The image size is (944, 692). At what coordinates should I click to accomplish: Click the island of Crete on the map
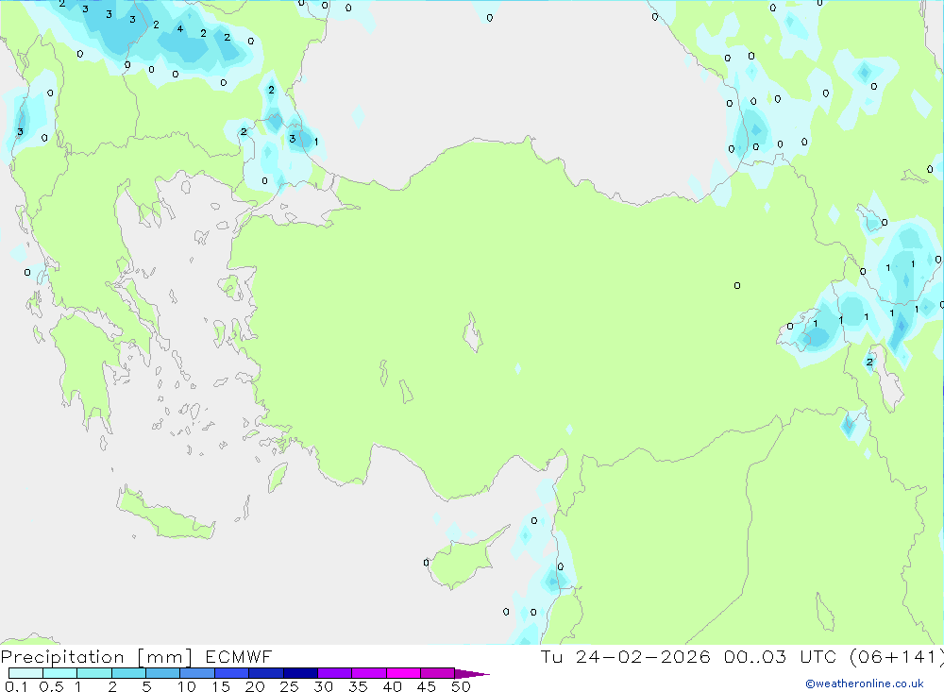tap(165, 515)
